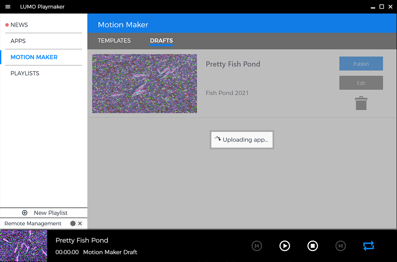This screenshot has height=262, width=397.
Task: Publish the Pretty Fish Pond draft
Action: (361, 64)
